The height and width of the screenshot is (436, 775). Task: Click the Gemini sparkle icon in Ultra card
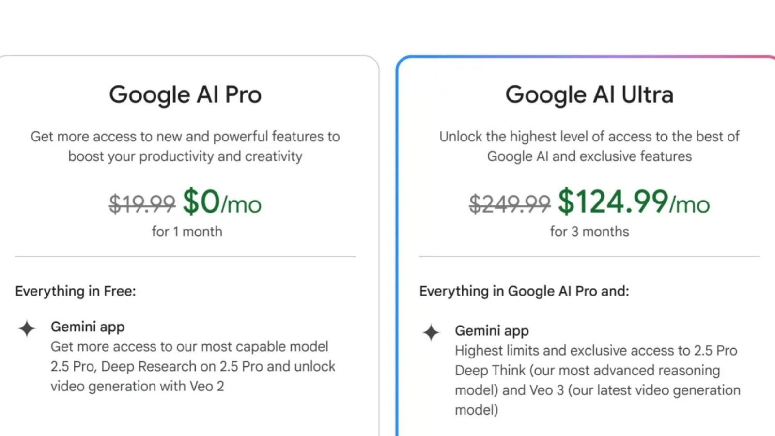(431, 333)
